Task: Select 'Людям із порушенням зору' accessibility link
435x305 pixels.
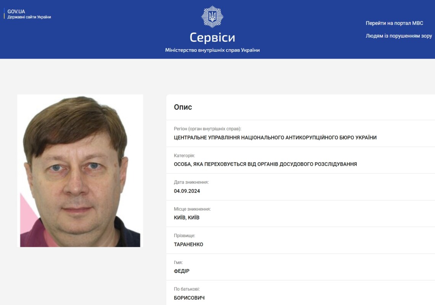Action: coord(399,36)
